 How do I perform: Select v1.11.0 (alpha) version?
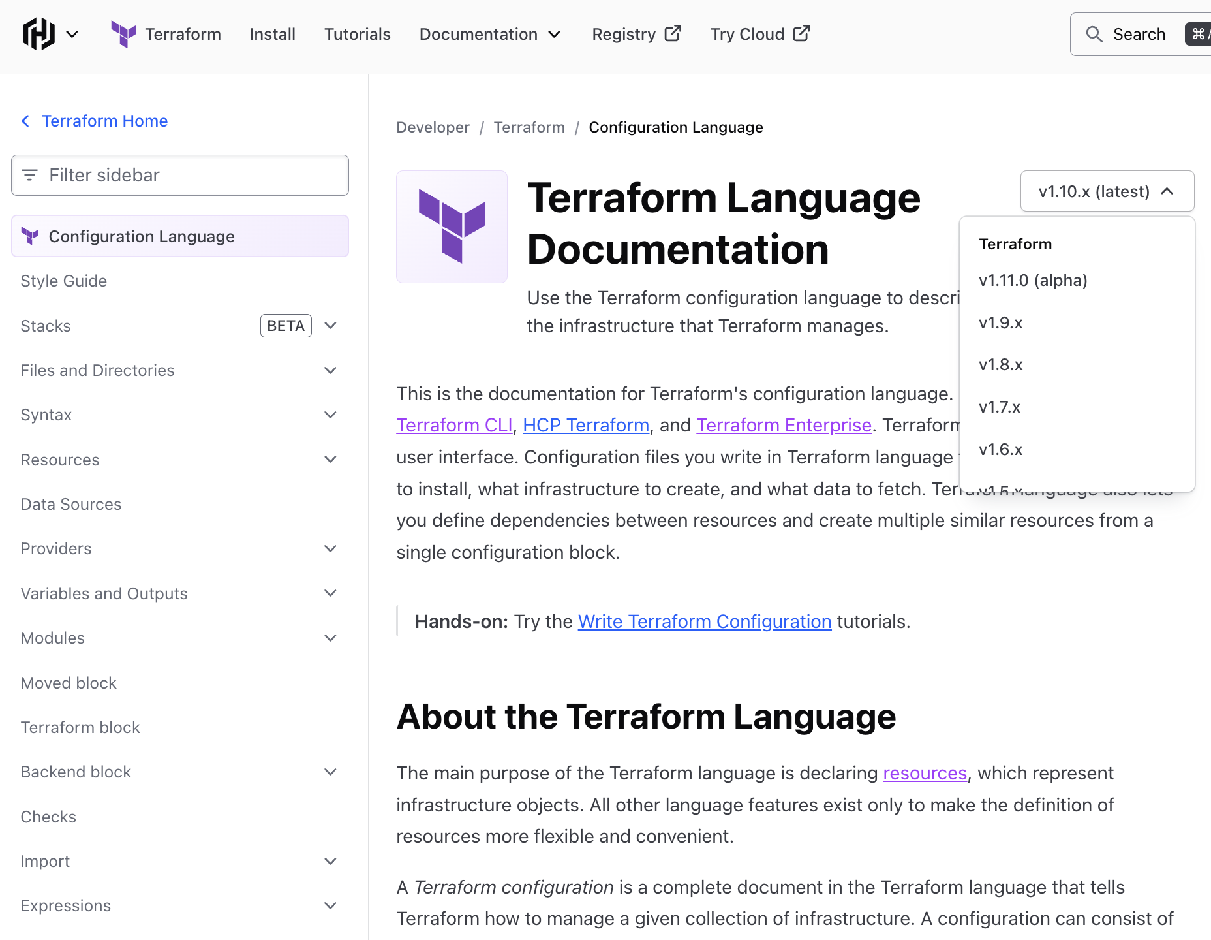pyautogui.click(x=1033, y=281)
